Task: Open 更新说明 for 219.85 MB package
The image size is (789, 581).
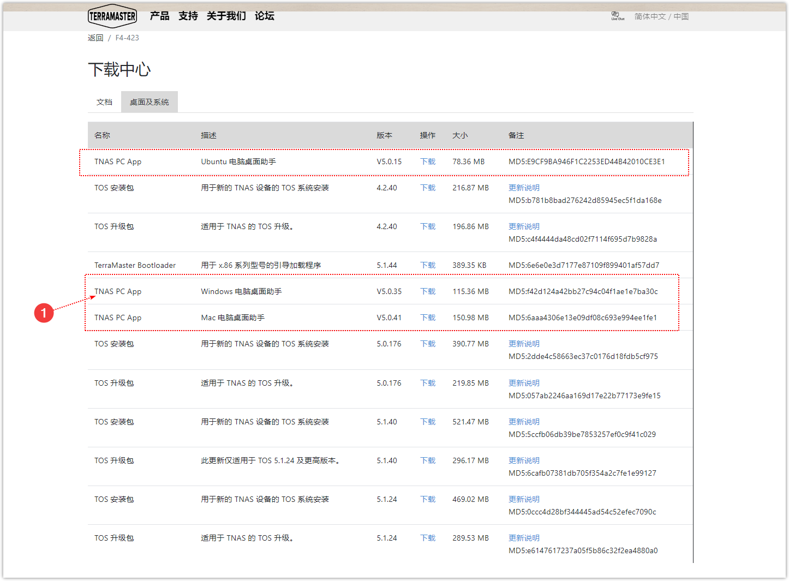Action: 524,383
